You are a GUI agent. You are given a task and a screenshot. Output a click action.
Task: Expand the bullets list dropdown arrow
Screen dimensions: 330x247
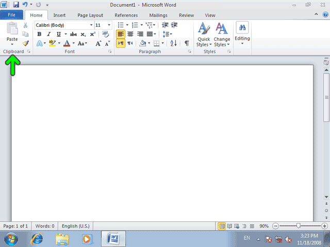pos(127,25)
